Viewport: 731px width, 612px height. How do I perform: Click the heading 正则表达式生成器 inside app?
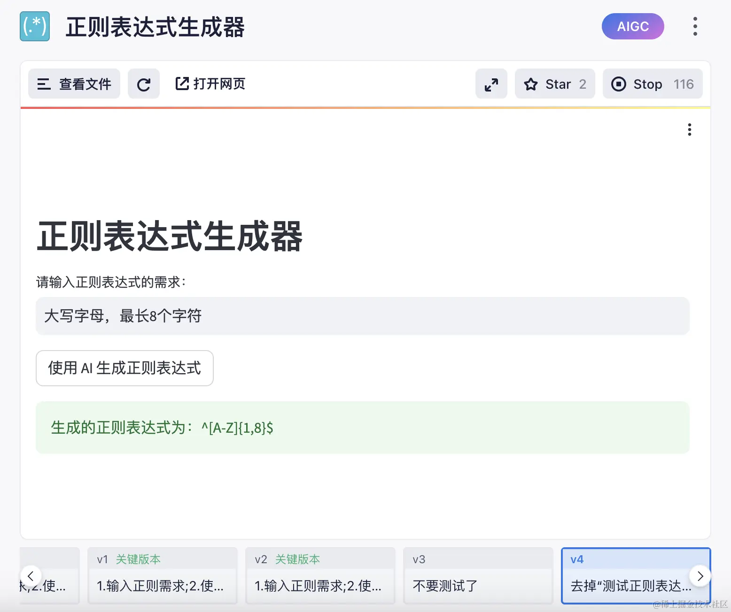(170, 236)
